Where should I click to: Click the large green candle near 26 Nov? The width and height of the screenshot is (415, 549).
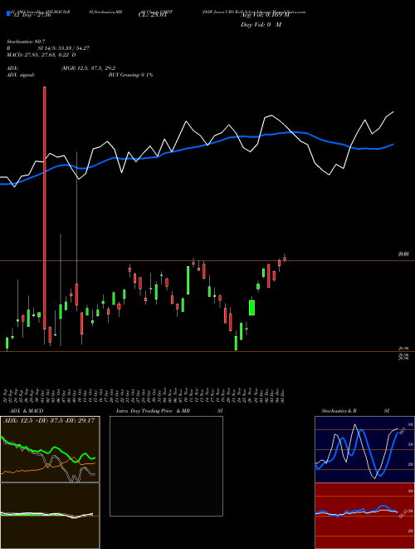point(251,308)
